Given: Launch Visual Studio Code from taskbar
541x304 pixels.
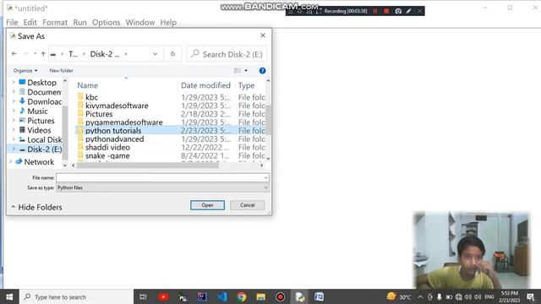Looking at the screenshot, I should [x=221, y=296].
